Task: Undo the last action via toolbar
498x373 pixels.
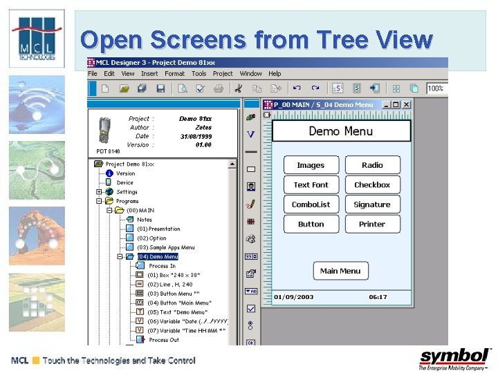Action: (x=297, y=88)
